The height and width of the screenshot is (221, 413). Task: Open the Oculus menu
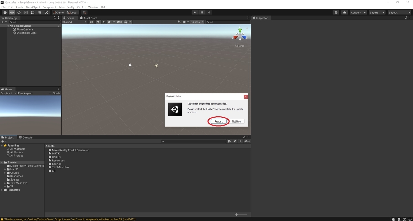[x=81, y=7]
